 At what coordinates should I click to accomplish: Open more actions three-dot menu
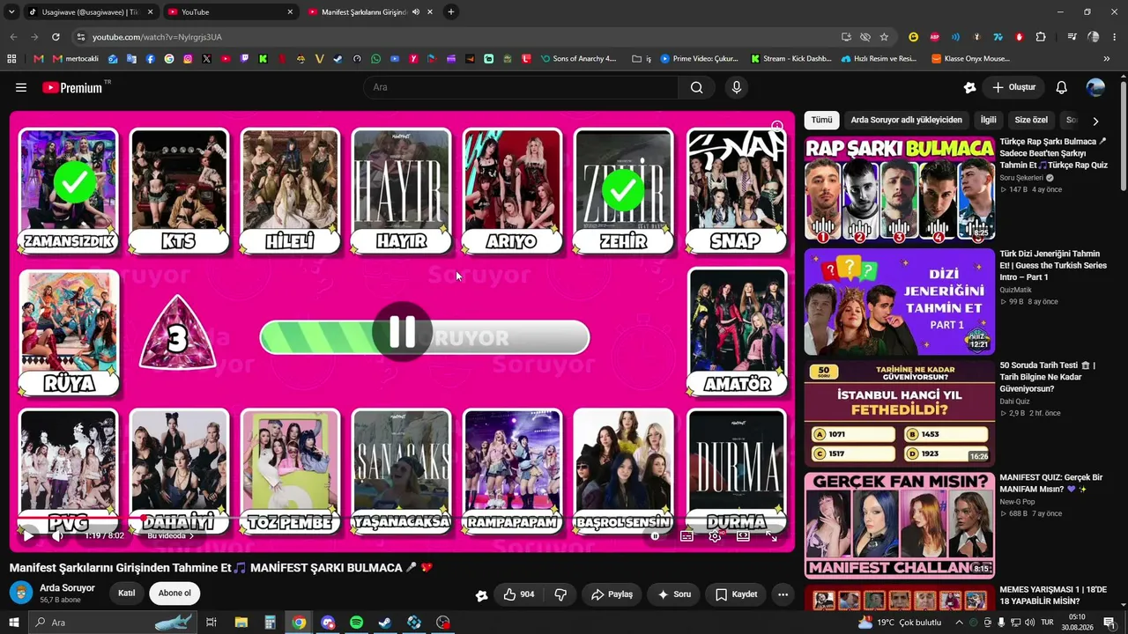point(783,594)
